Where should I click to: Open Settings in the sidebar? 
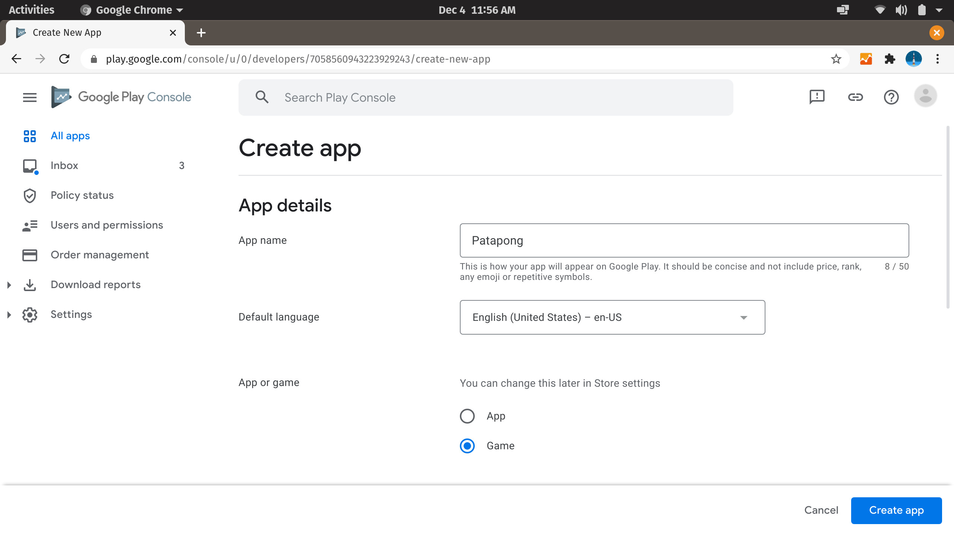click(x=71, y=315)
